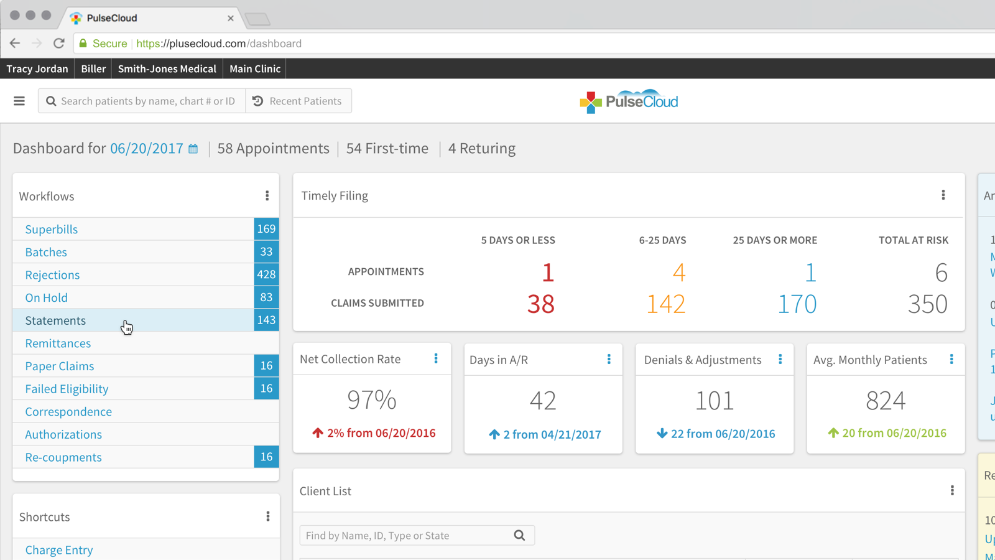Open the Superbills workflow
Screen dimensions: 995x560
point(52,229)
